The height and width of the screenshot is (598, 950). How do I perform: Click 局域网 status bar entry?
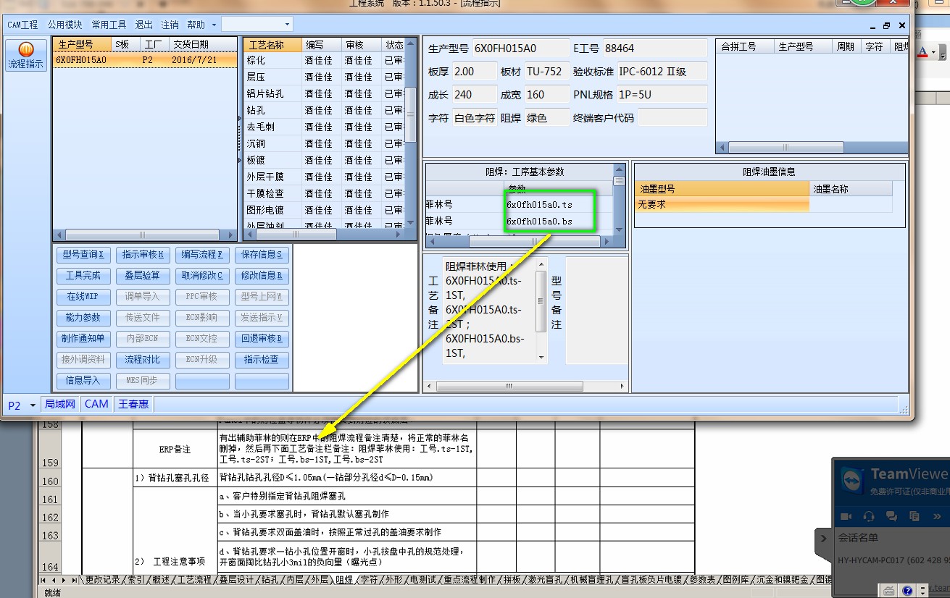pyautogui.click(x=60, y=405)
